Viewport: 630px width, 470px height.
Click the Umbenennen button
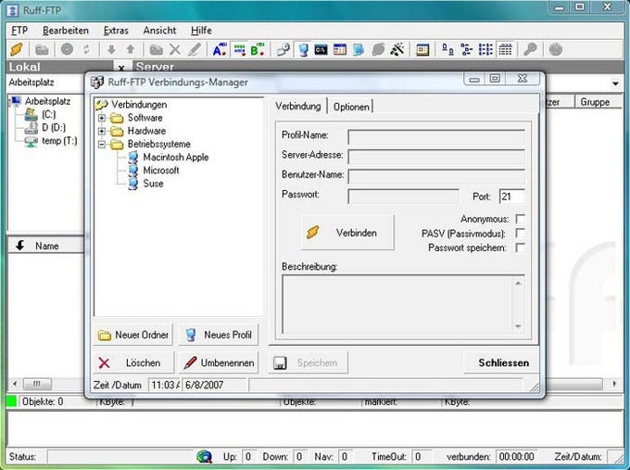(x=218, y=362)
